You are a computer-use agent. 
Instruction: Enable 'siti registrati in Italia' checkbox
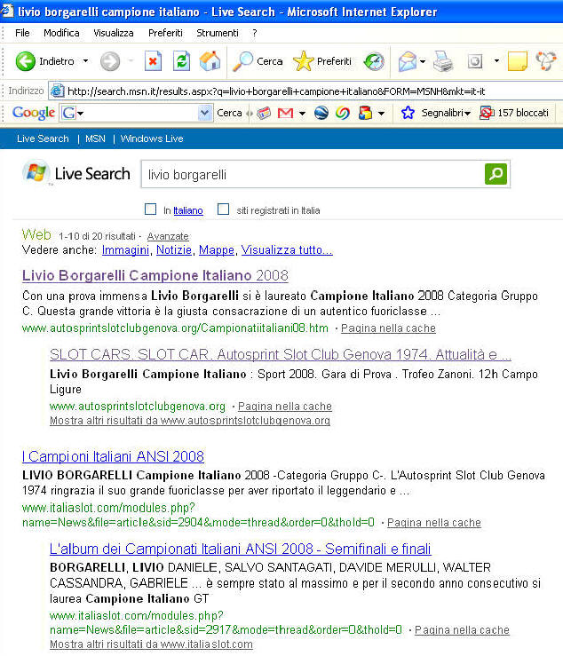tap(224, 209)
